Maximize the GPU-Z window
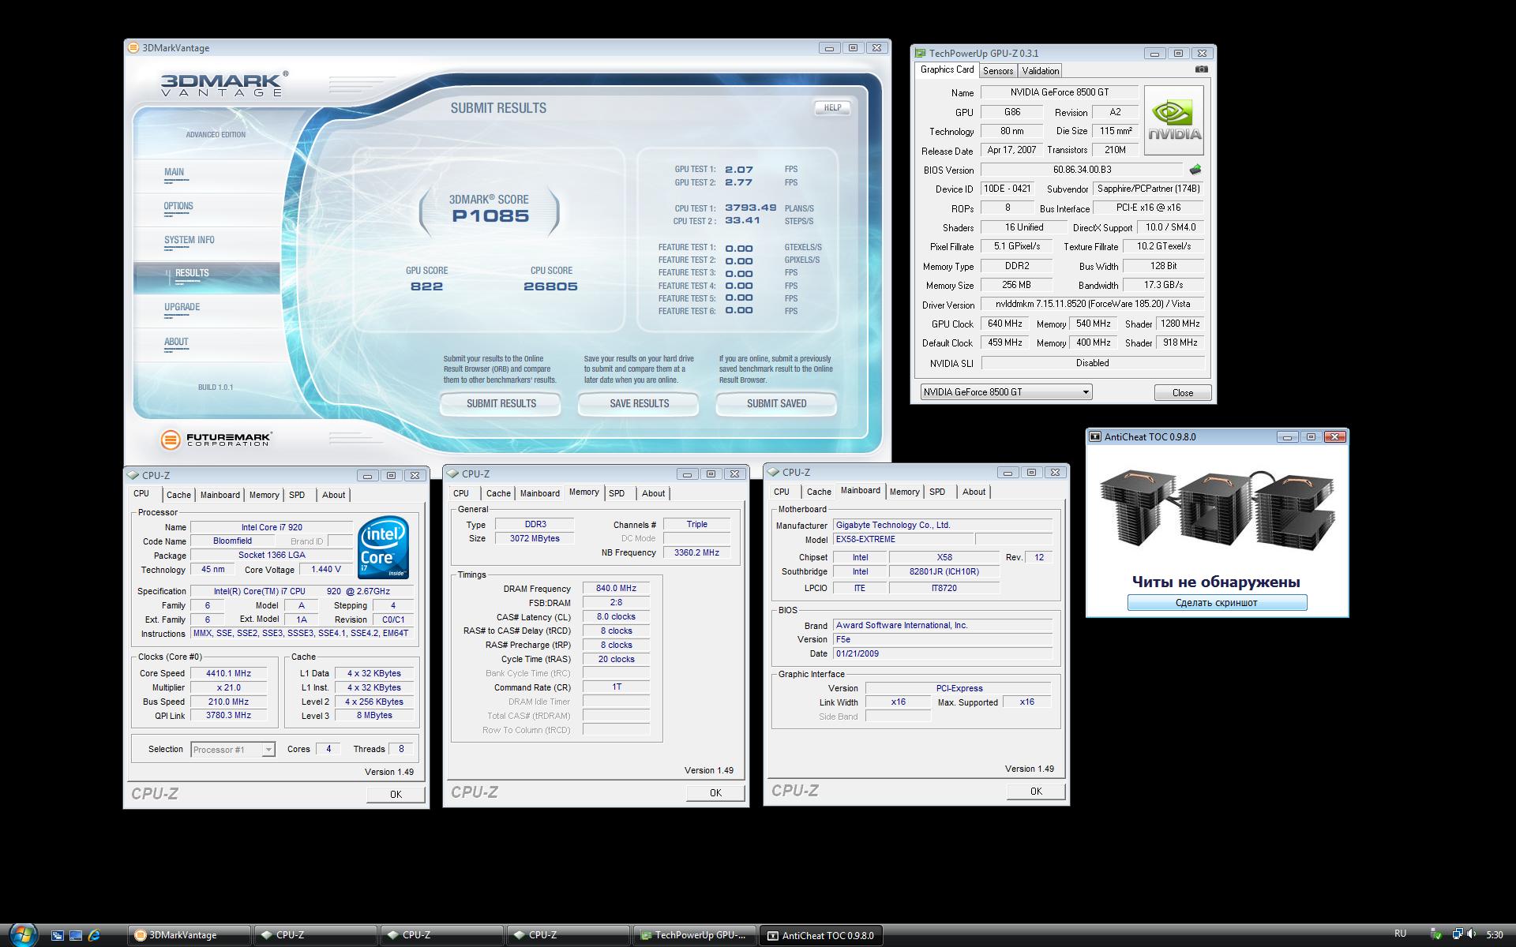Screen dimensions: 1516x947 click(1178, 54)
